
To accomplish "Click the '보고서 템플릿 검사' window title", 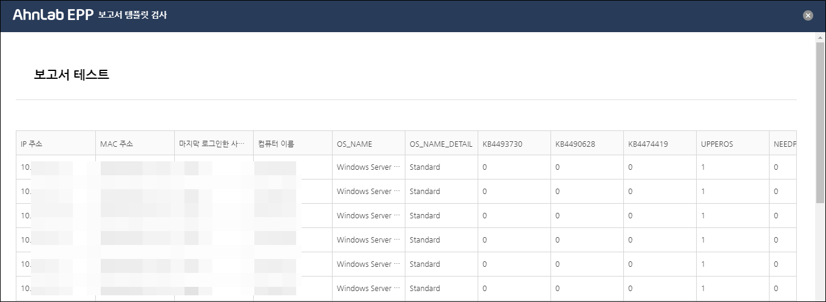I will (133, 15).
